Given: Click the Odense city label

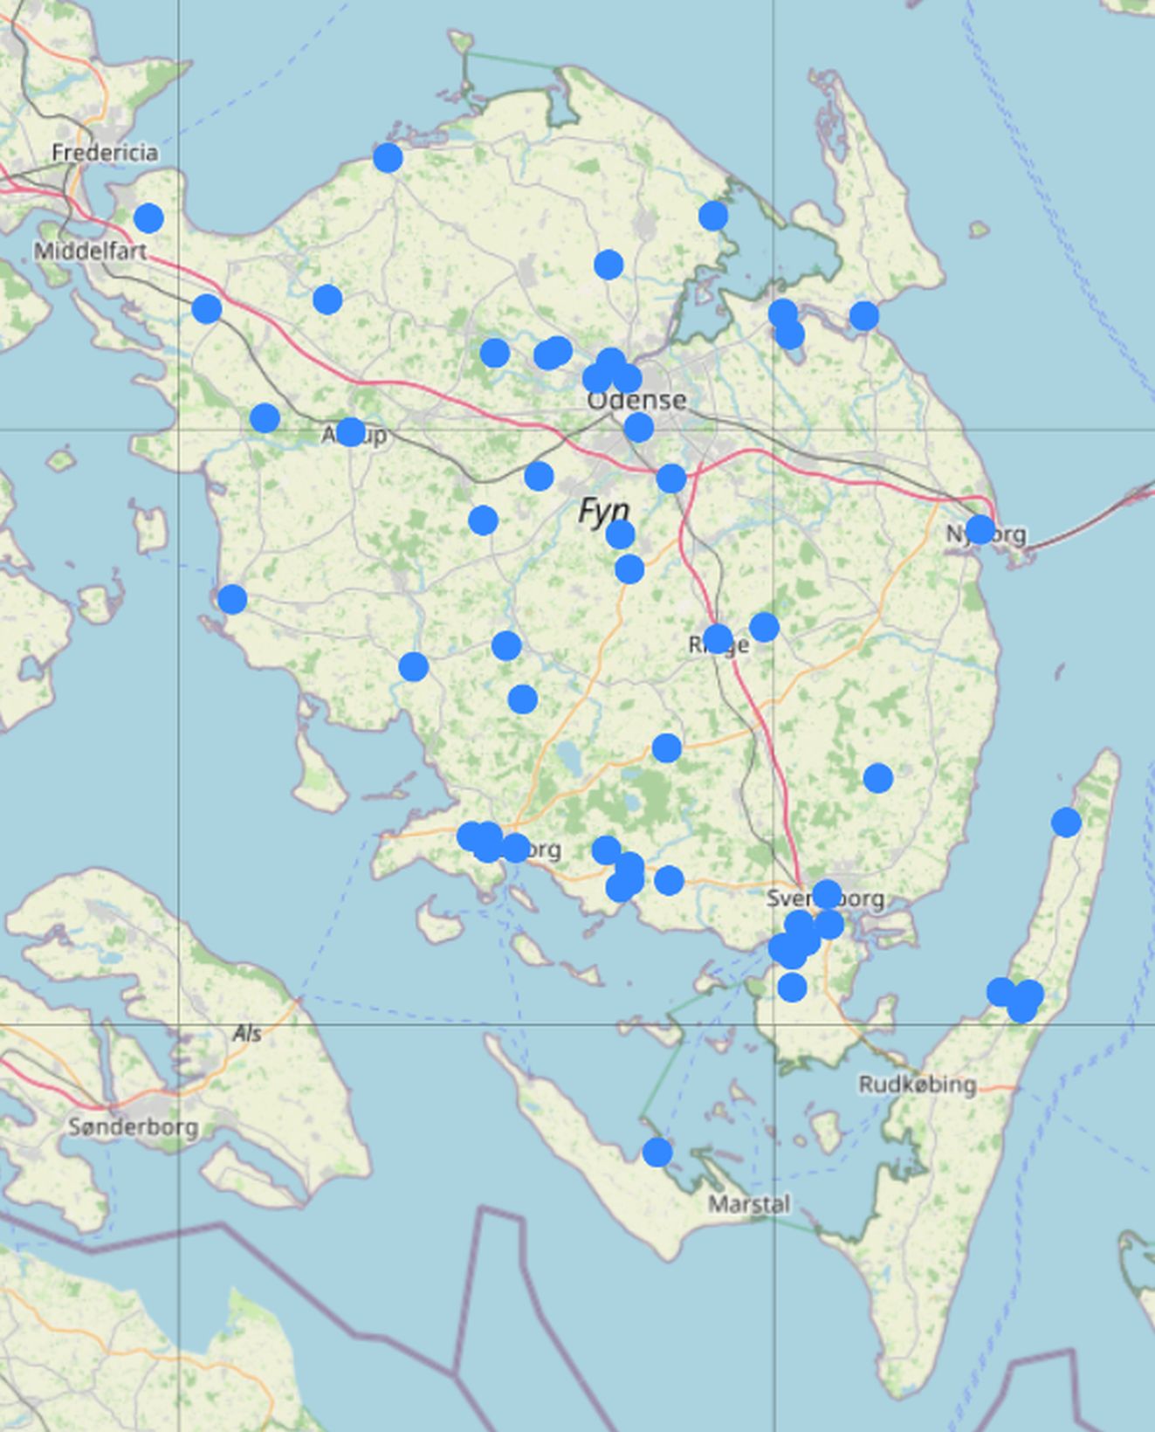Looking at the screenshot, I should pyautogui.click(x=636, y=401).
